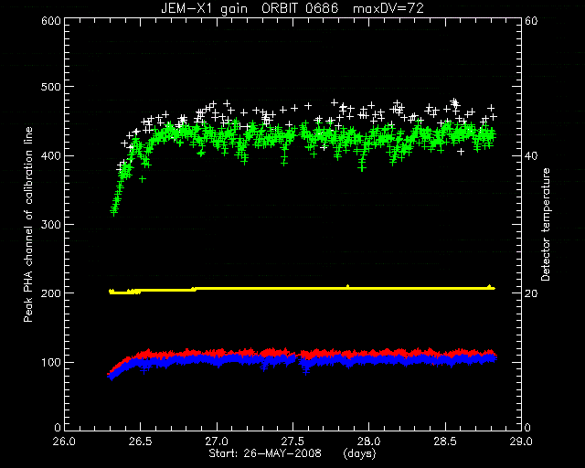Screen dimensions: 585x468
Task: Click the right axis label Detector temperature
Action: click(x=546, y=224)
